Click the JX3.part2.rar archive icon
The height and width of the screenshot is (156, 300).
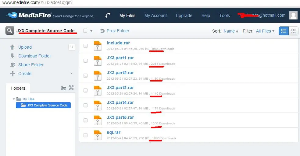pos(98,76)
